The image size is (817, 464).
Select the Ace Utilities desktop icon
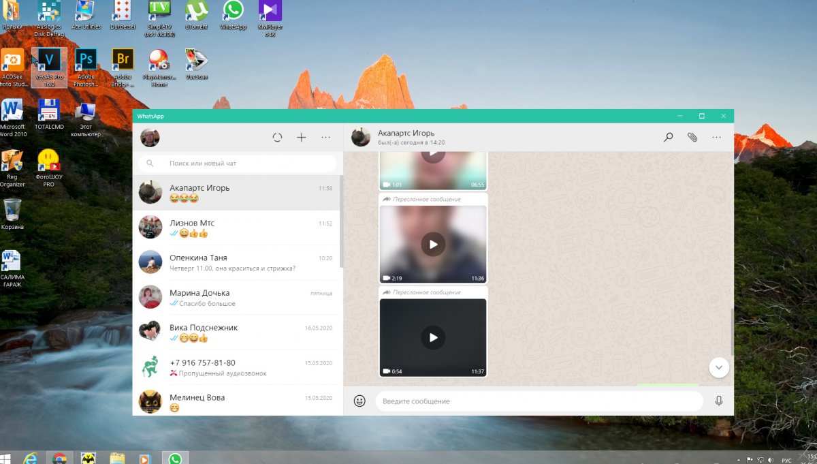86,16
